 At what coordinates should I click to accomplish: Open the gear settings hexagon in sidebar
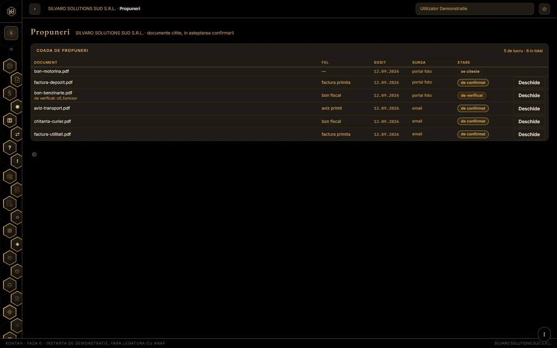pos(10,258)
